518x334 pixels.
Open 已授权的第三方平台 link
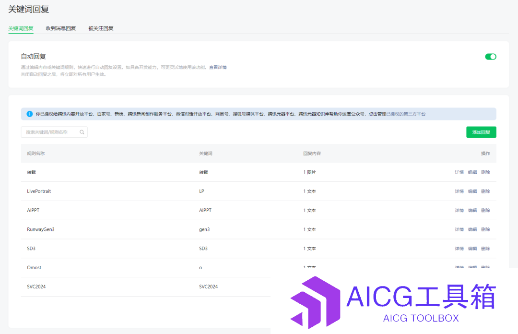(406, 114)
